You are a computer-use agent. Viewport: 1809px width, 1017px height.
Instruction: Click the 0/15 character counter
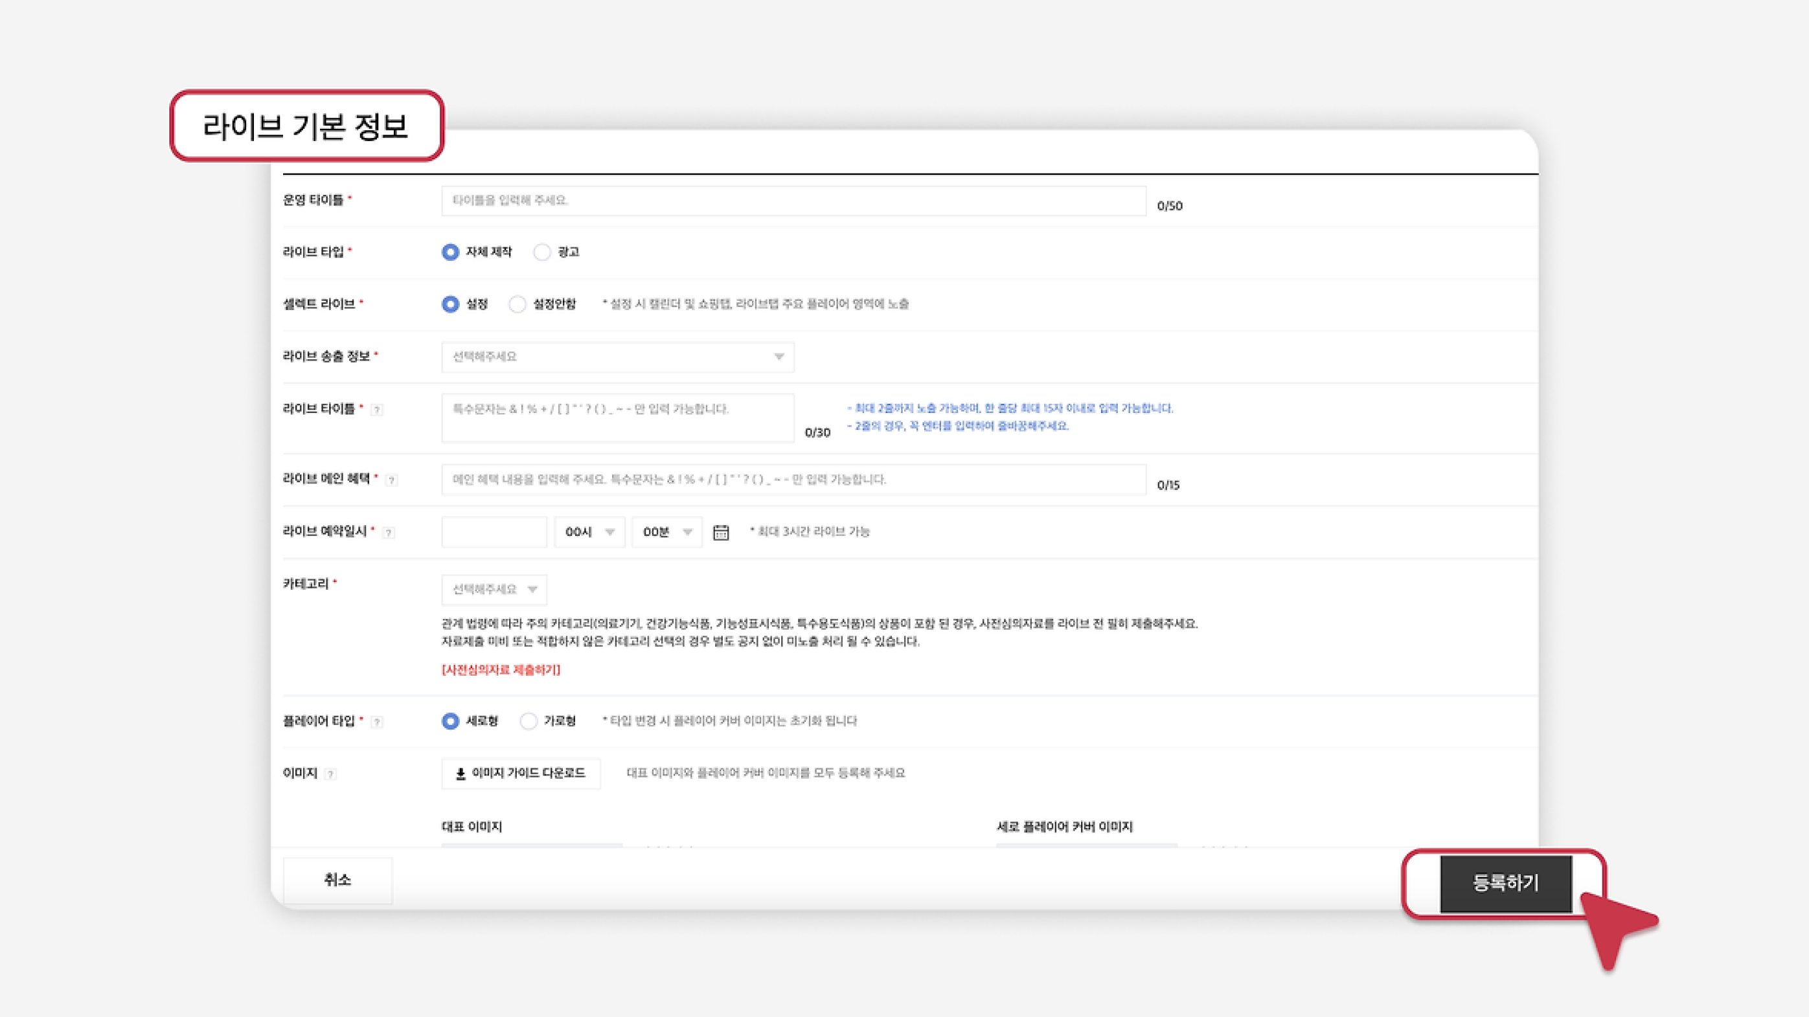tap(1168, 485)
